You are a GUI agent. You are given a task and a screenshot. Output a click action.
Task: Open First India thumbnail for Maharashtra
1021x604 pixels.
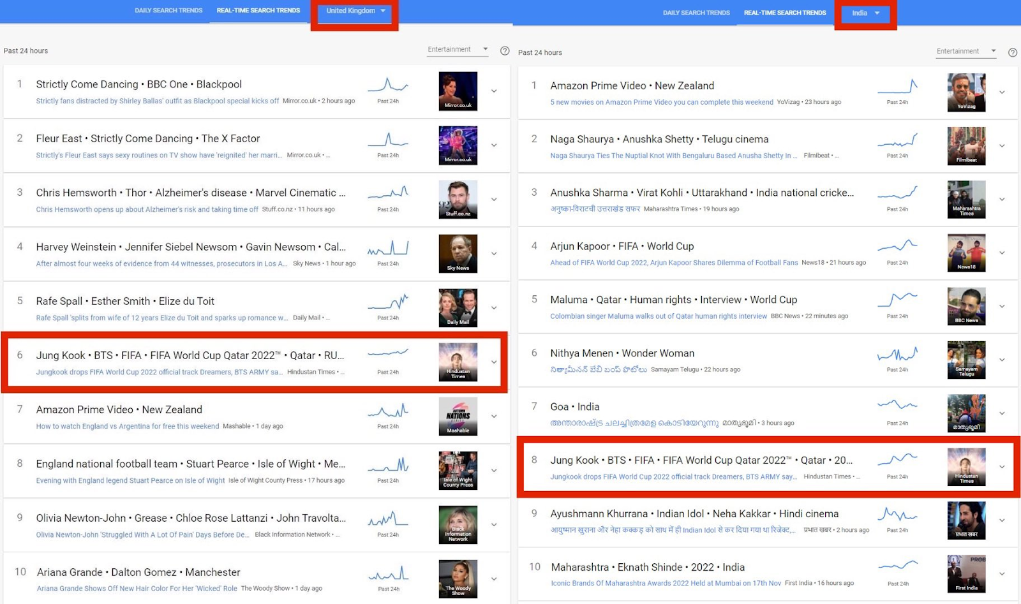(x=967, y=574)
